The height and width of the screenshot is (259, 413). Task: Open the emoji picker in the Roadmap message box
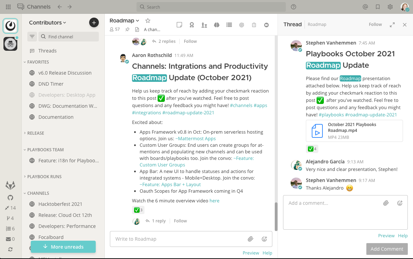(264, 239)
